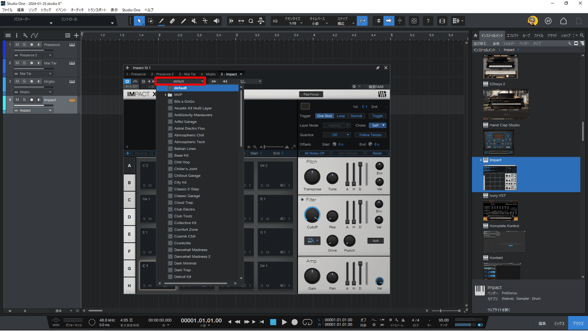Open the トラック menu
The image size is (588, 331).
46,10
